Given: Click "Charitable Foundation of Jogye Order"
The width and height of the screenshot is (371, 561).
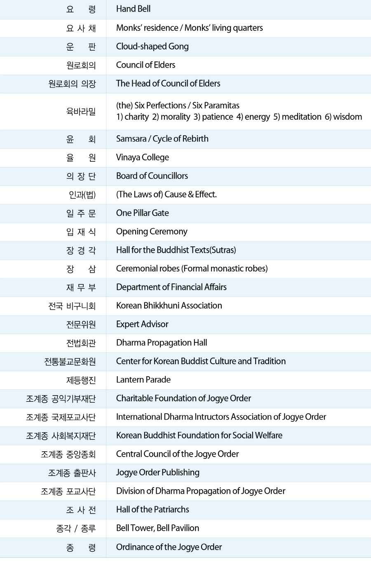Looking at the screenshot, I should [183, 399].
